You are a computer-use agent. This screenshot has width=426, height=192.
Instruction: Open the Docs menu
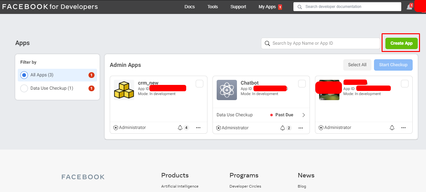[x=190, y=7]
